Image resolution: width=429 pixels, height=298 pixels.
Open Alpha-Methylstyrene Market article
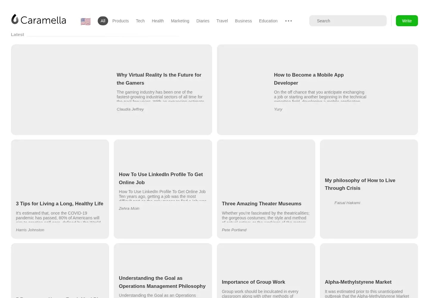coord(358,282)
